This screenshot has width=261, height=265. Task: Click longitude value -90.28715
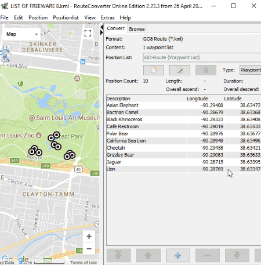click(212, 162)
